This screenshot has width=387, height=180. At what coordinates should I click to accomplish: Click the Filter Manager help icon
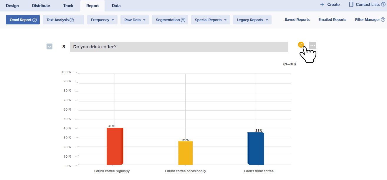coord(383,20)
